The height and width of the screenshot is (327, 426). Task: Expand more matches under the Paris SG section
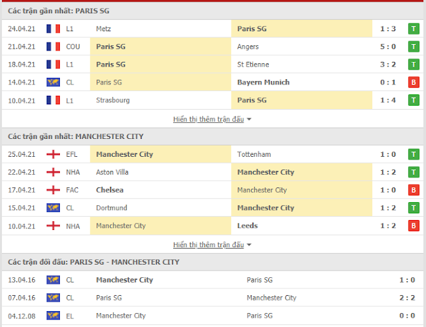208,119
